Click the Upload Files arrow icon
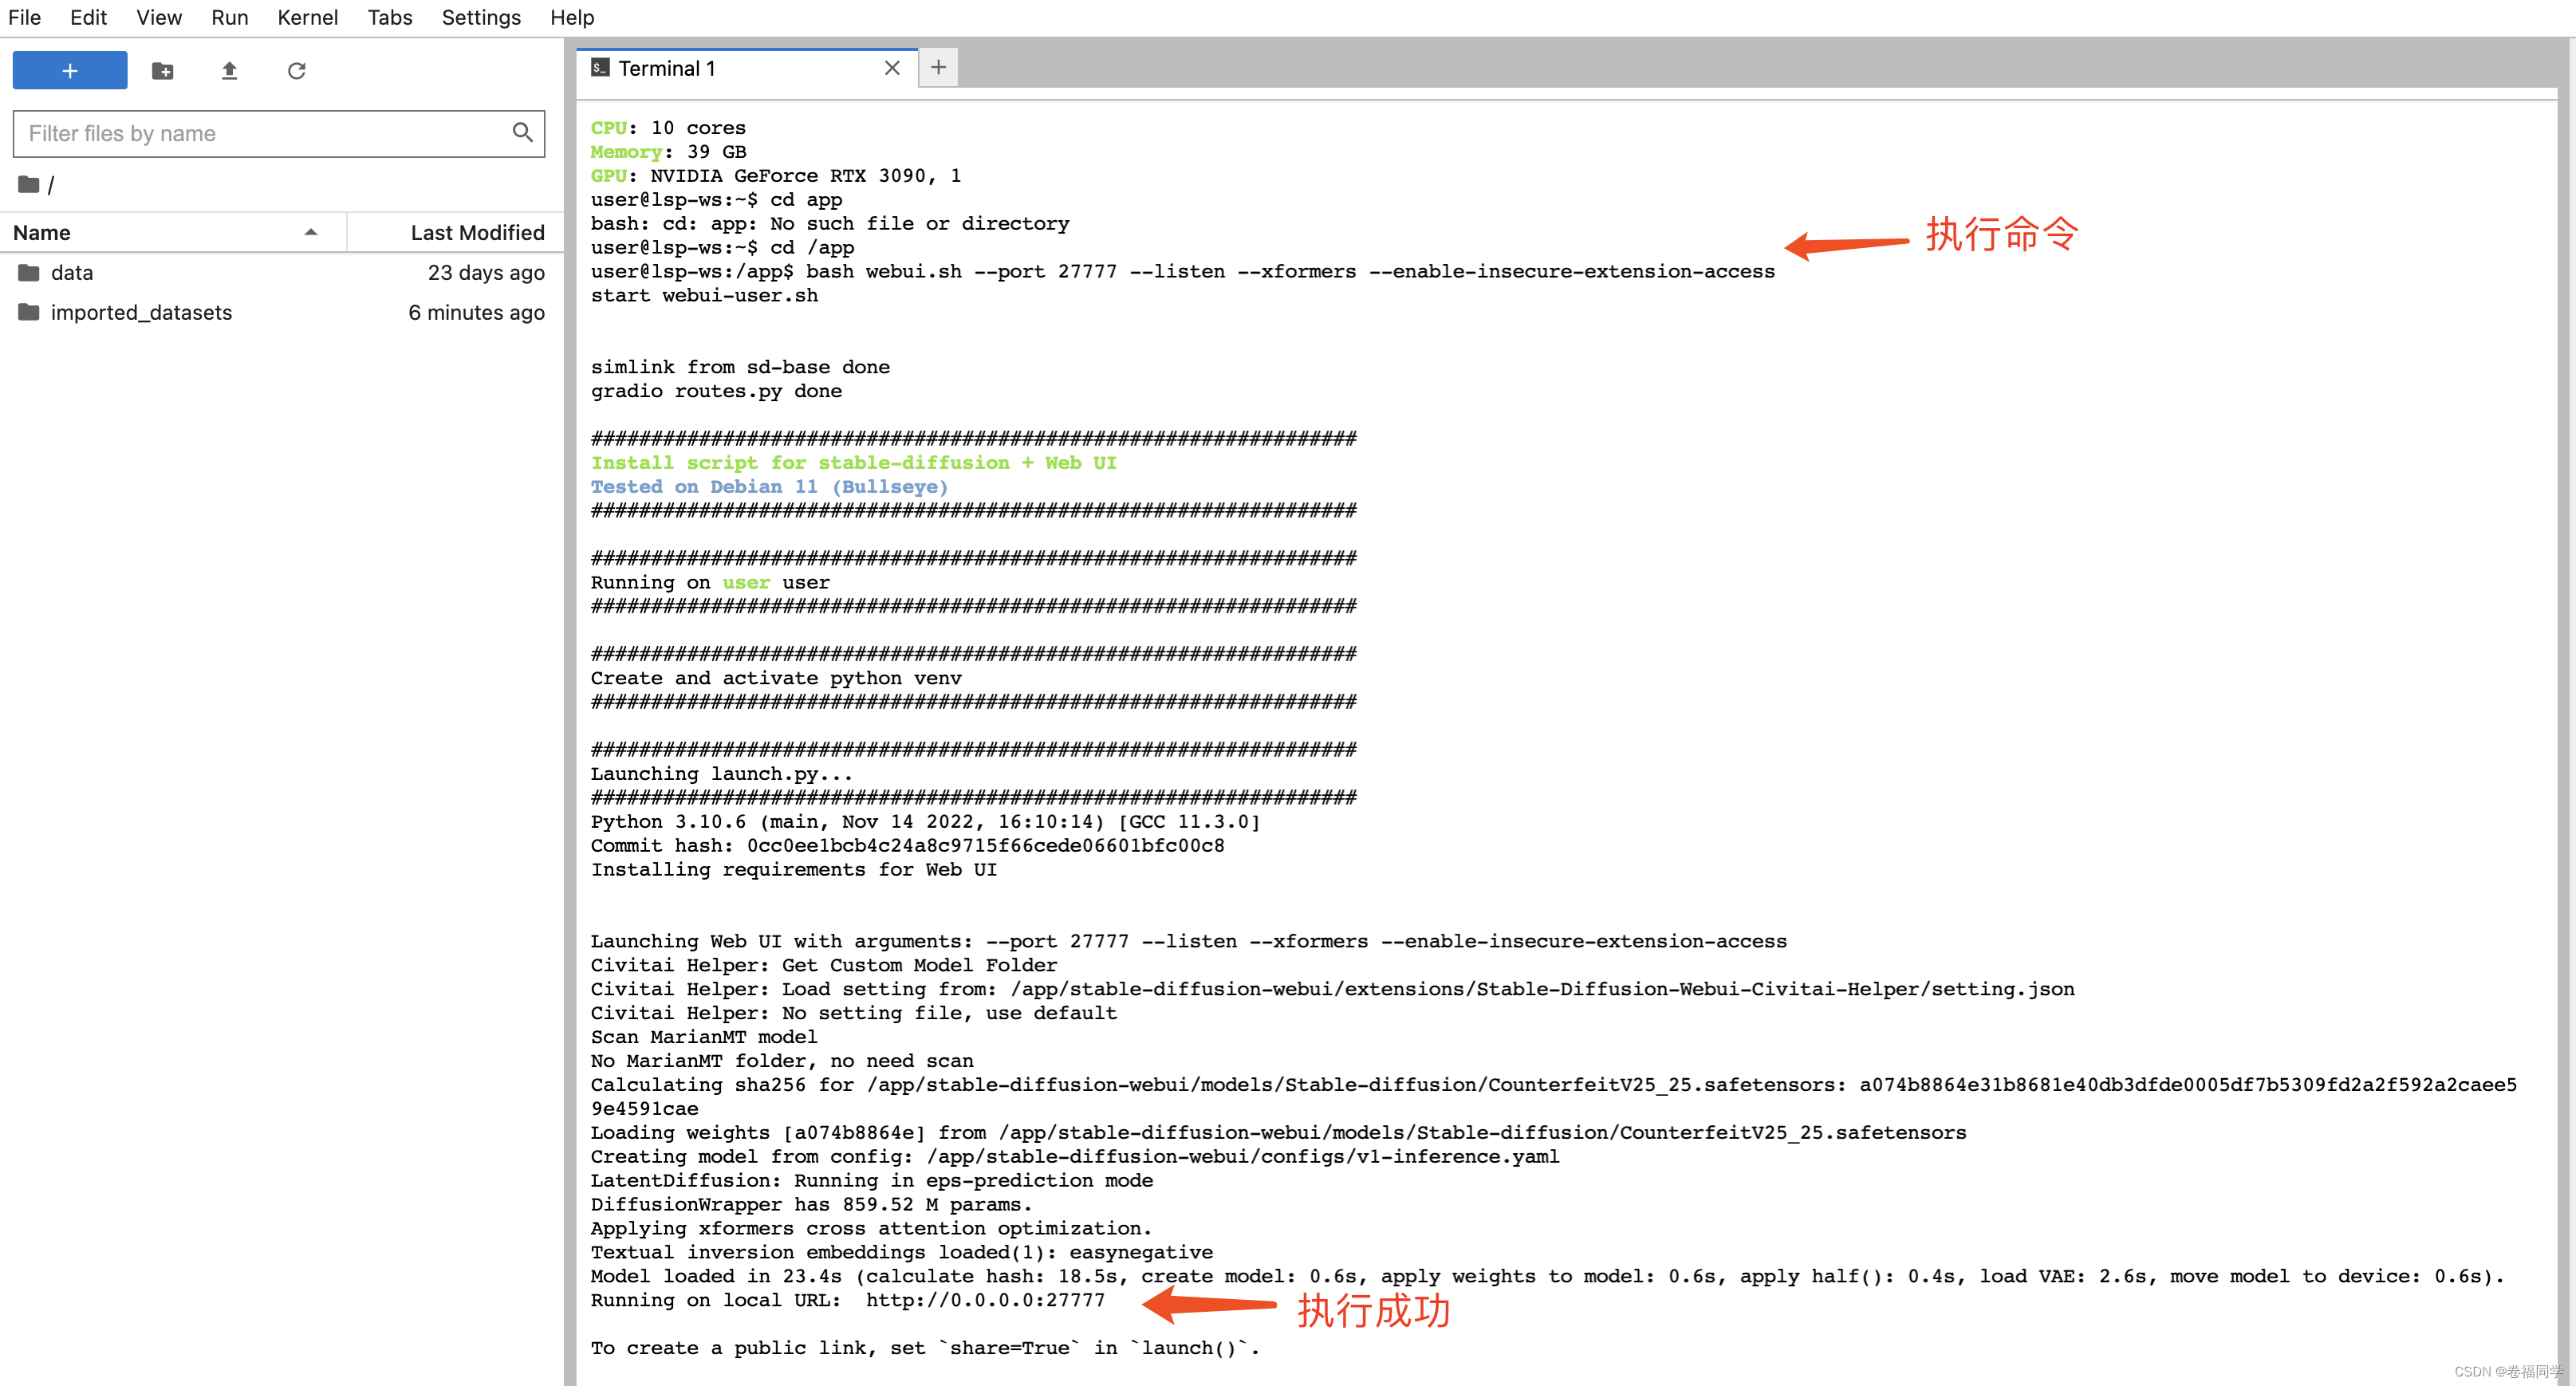This screenshot has width=2576, height=1386. pos(229,70)
